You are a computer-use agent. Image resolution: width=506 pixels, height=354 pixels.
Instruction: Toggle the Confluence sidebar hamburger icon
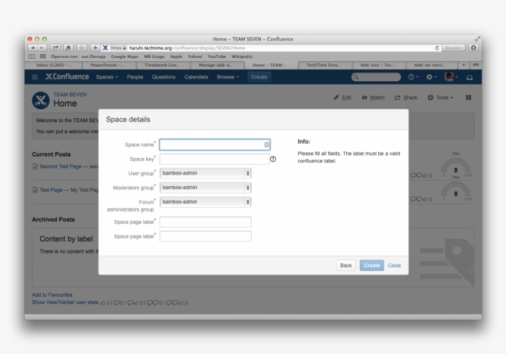pos(35,77)
